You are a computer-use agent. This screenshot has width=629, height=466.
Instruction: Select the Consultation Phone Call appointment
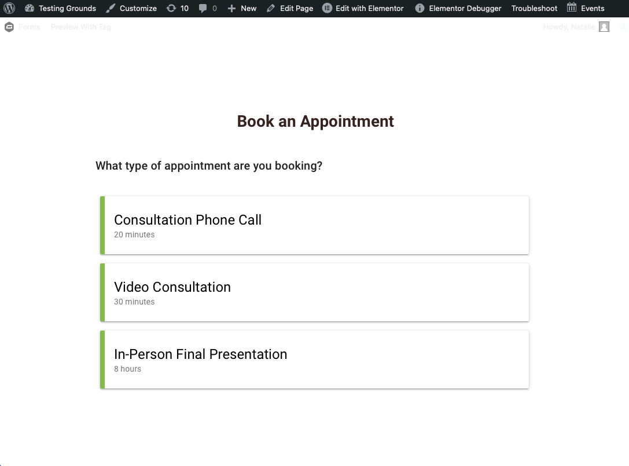[314, 225]
